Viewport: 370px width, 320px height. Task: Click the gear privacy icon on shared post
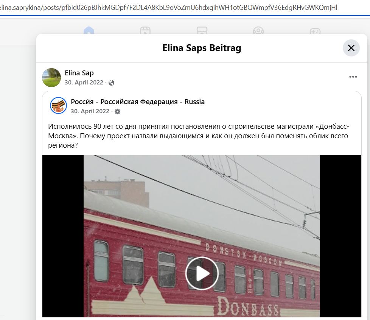click(118, 111)
